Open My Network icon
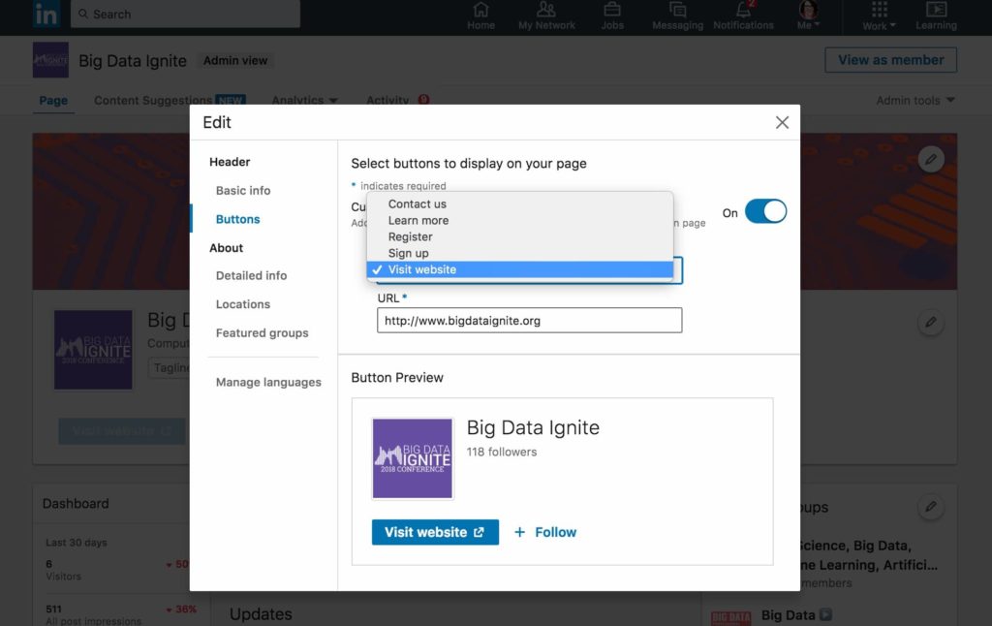The width and height of the screenshot is (992, 626). tap(546, 11)
